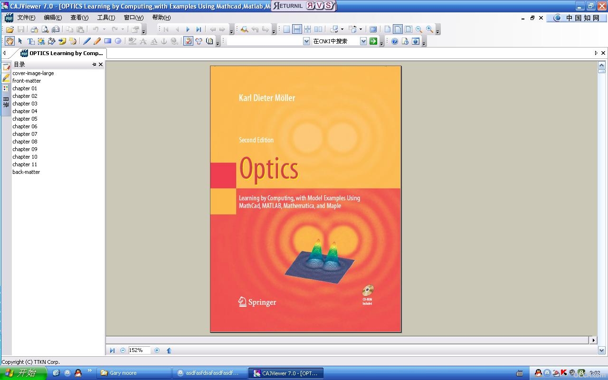The image size is (608, 380).
Task: Open the 工具(T) menu
Action: click(x=106, y=18)
